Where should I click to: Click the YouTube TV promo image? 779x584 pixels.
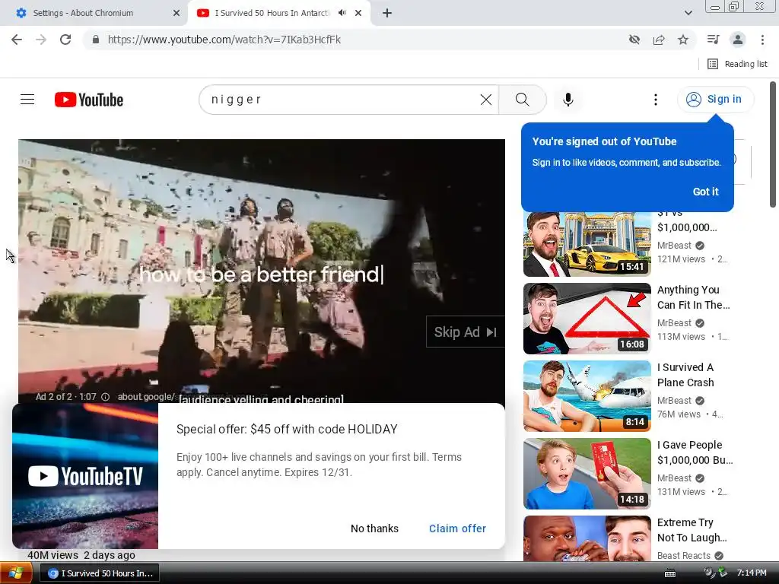85,476
